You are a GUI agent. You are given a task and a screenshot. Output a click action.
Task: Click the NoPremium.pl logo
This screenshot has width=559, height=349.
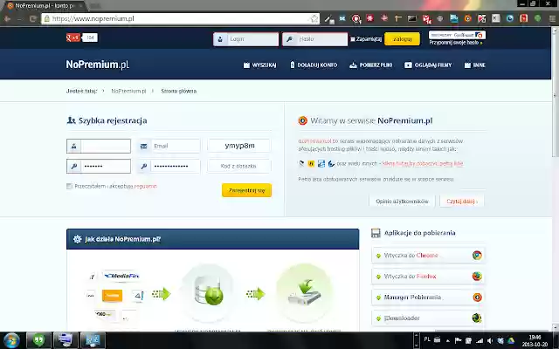point(97,65)
